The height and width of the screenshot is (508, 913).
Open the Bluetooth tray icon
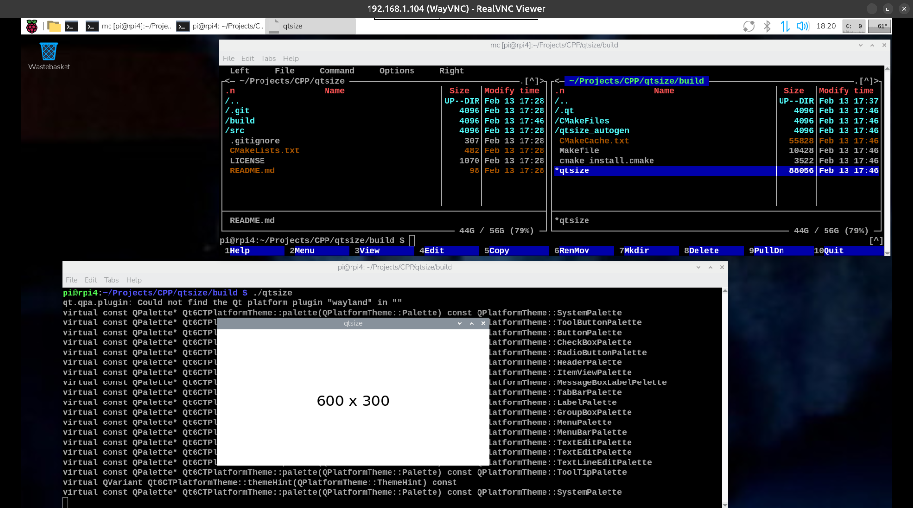pyautogui.click(x=767, y=26)
